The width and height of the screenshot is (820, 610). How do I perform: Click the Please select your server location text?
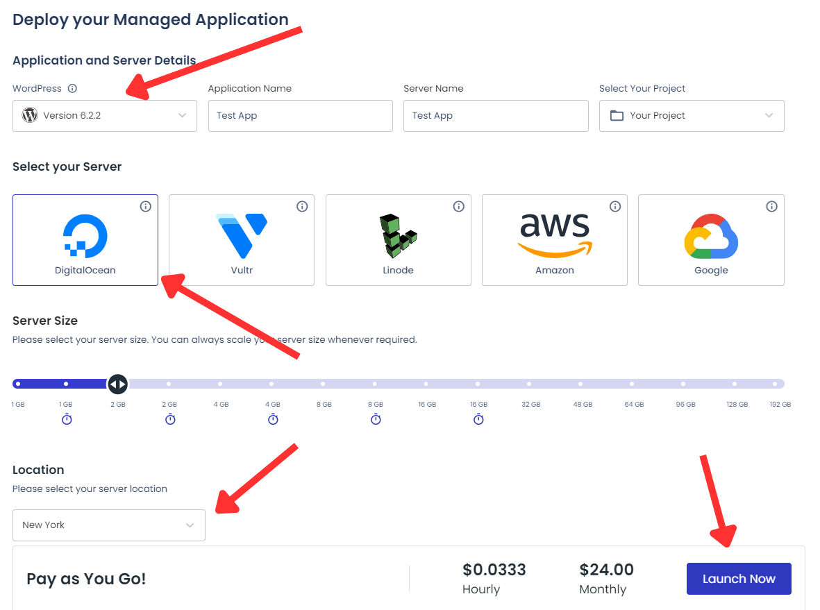[x=90, y=489]
